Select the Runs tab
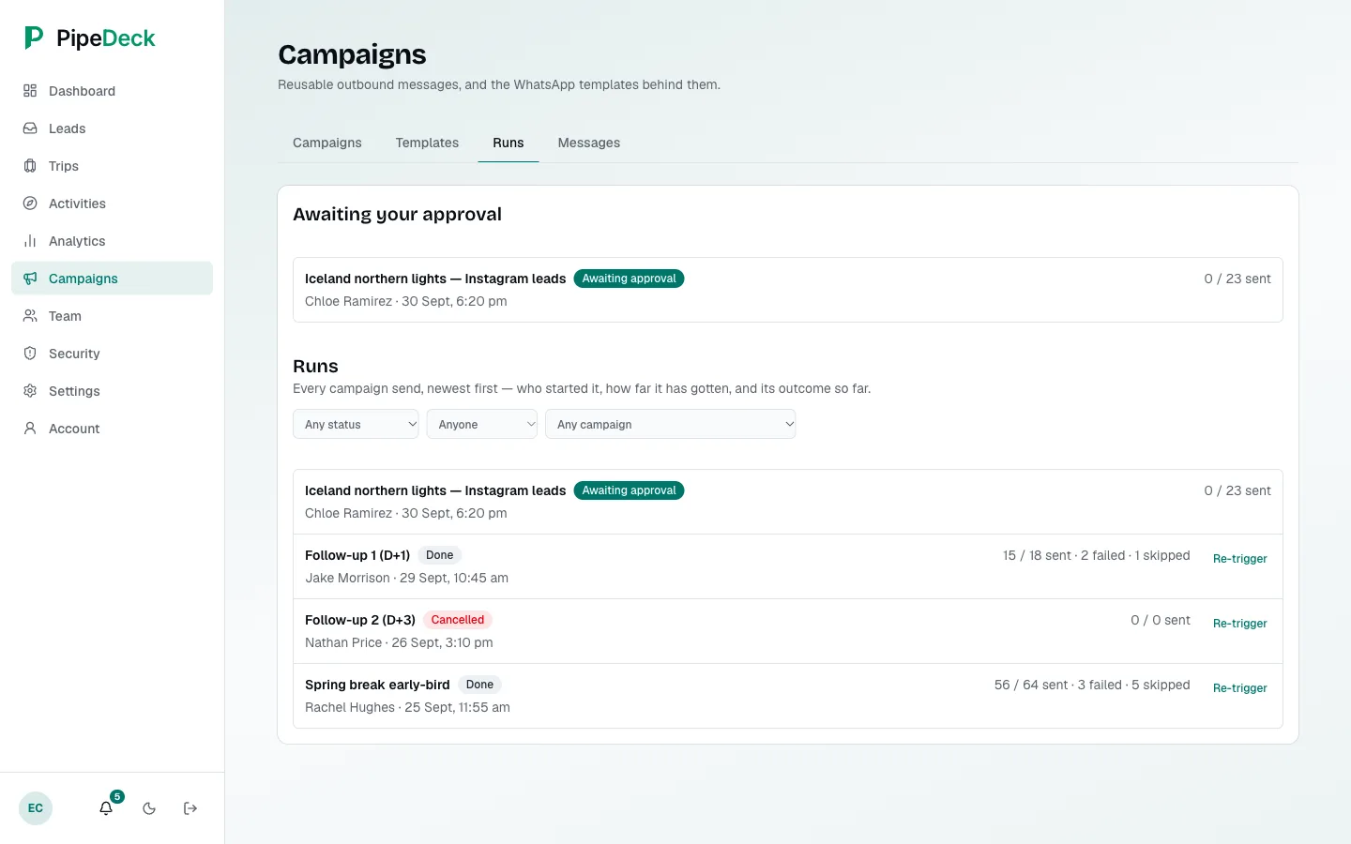The height and width of the screenshot is (844, 1351). [509, 143]
